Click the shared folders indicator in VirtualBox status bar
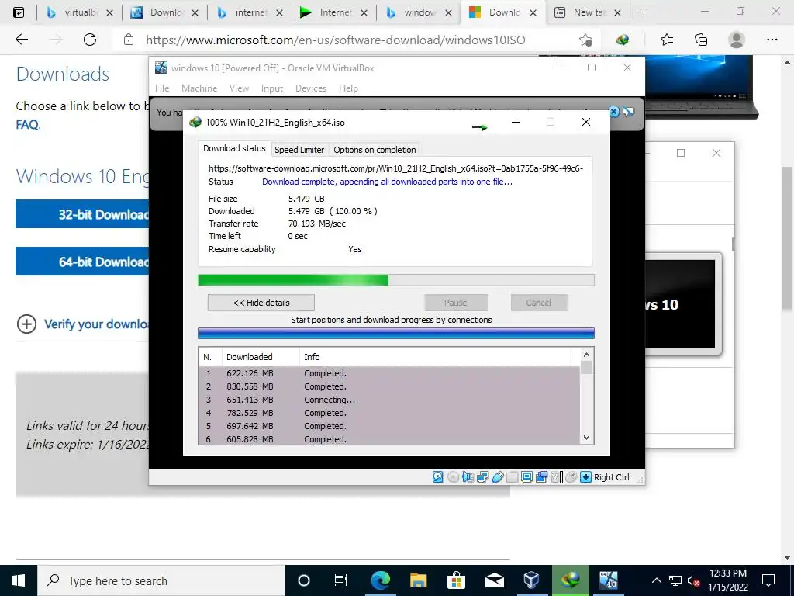 512,477
